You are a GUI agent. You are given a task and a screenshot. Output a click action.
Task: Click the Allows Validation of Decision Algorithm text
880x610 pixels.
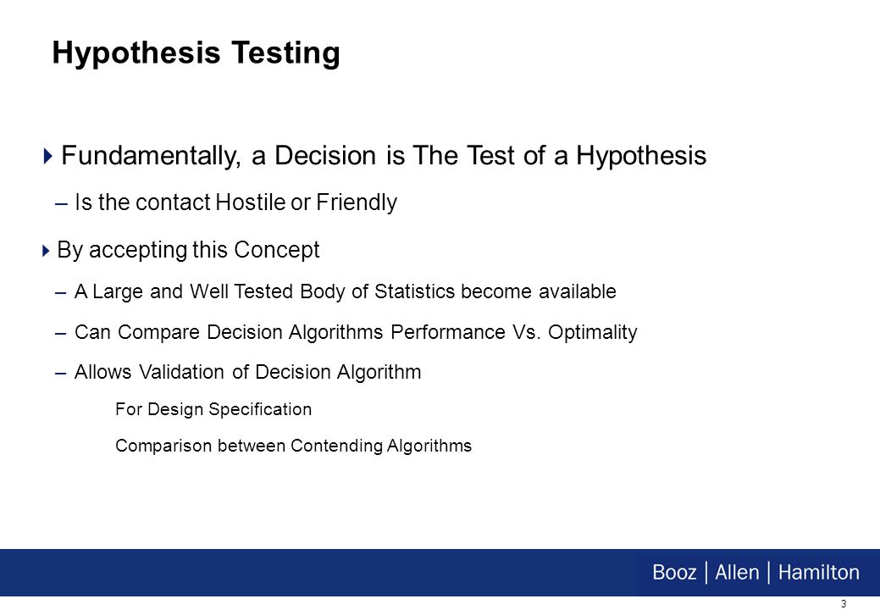247,372
